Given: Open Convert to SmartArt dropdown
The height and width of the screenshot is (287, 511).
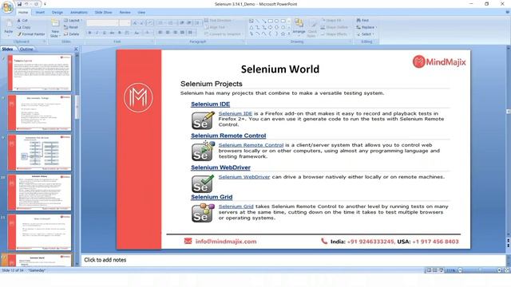Looking at the screenshot, I should [224, 34].
